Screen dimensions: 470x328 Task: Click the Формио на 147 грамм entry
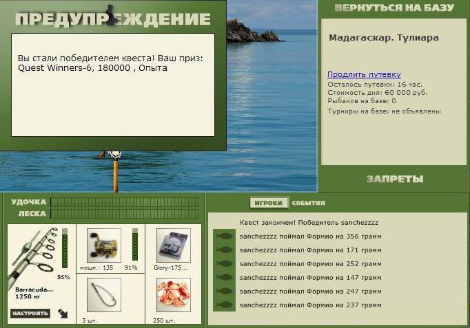click(311, 278)
